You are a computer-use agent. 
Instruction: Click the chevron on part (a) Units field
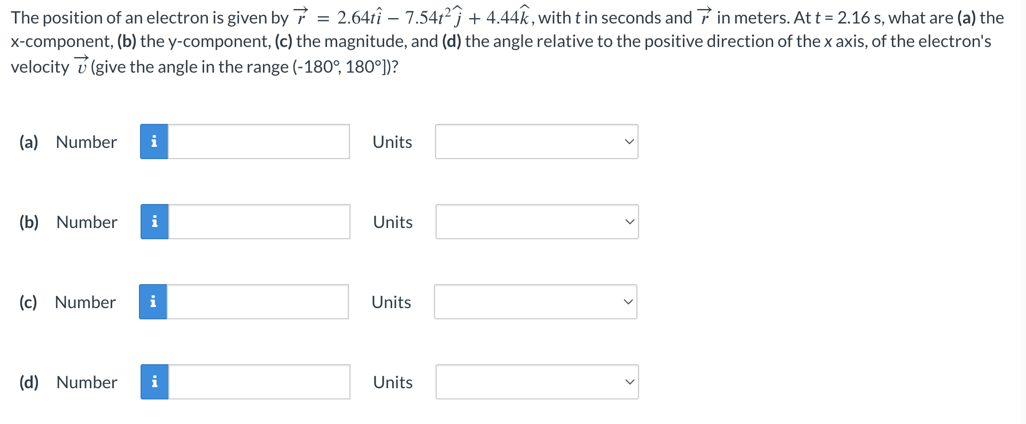click(x=629, y=142)
